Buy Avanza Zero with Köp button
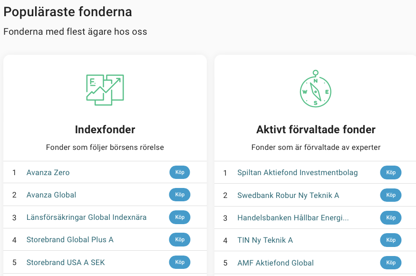 tap(180, 172)
